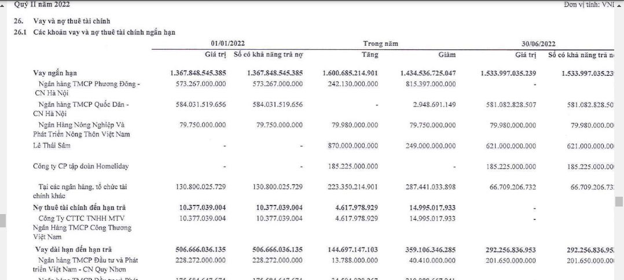Click the right vertical scrollbar thumb
Viewport: 624px width, 280px height.
(x=619, y=201)
